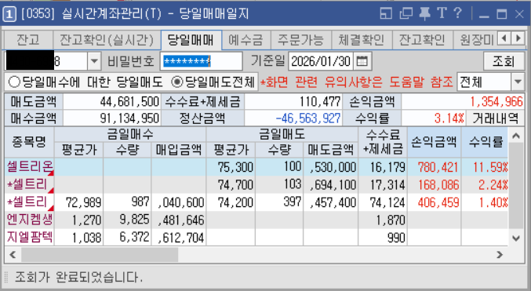Click the horizontal scroll left arrow
The width and height of the screenshot is (531, 291).
[13, 254]
